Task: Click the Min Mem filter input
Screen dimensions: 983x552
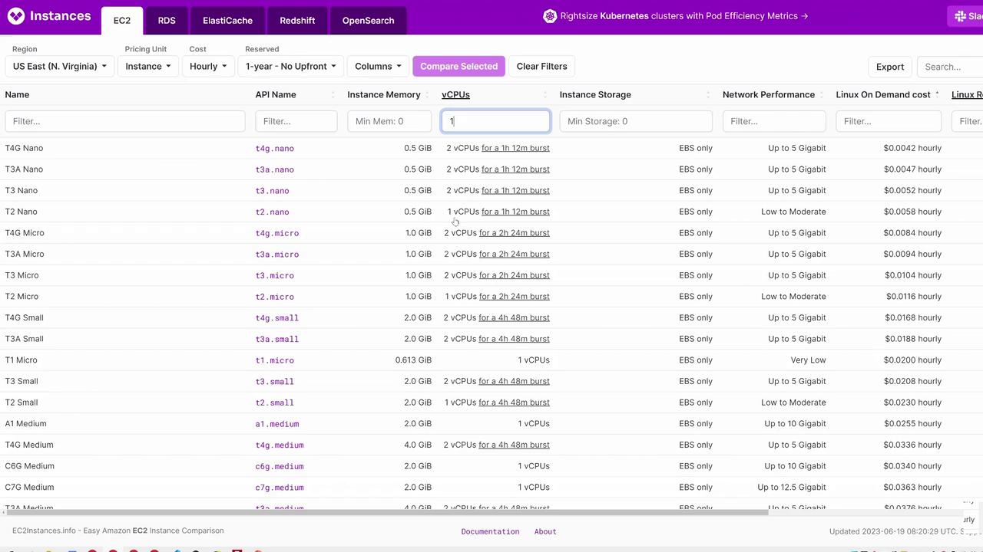Action: (x=389, y=121)
